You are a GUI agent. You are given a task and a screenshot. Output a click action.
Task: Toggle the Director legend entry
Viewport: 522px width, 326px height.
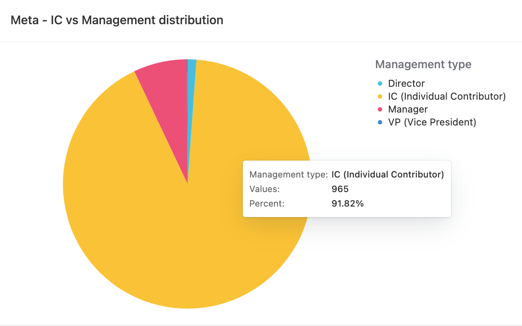coord(401,84)
